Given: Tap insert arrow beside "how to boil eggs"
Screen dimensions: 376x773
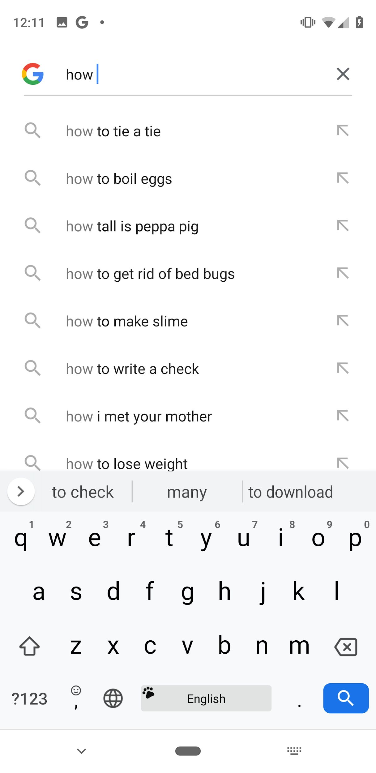Looking at the screenshot, I should coord(343,178).
